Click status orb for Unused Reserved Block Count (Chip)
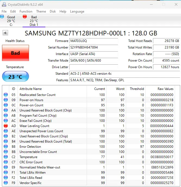This screenshot has height=187, width=181. tap(6, 110)
